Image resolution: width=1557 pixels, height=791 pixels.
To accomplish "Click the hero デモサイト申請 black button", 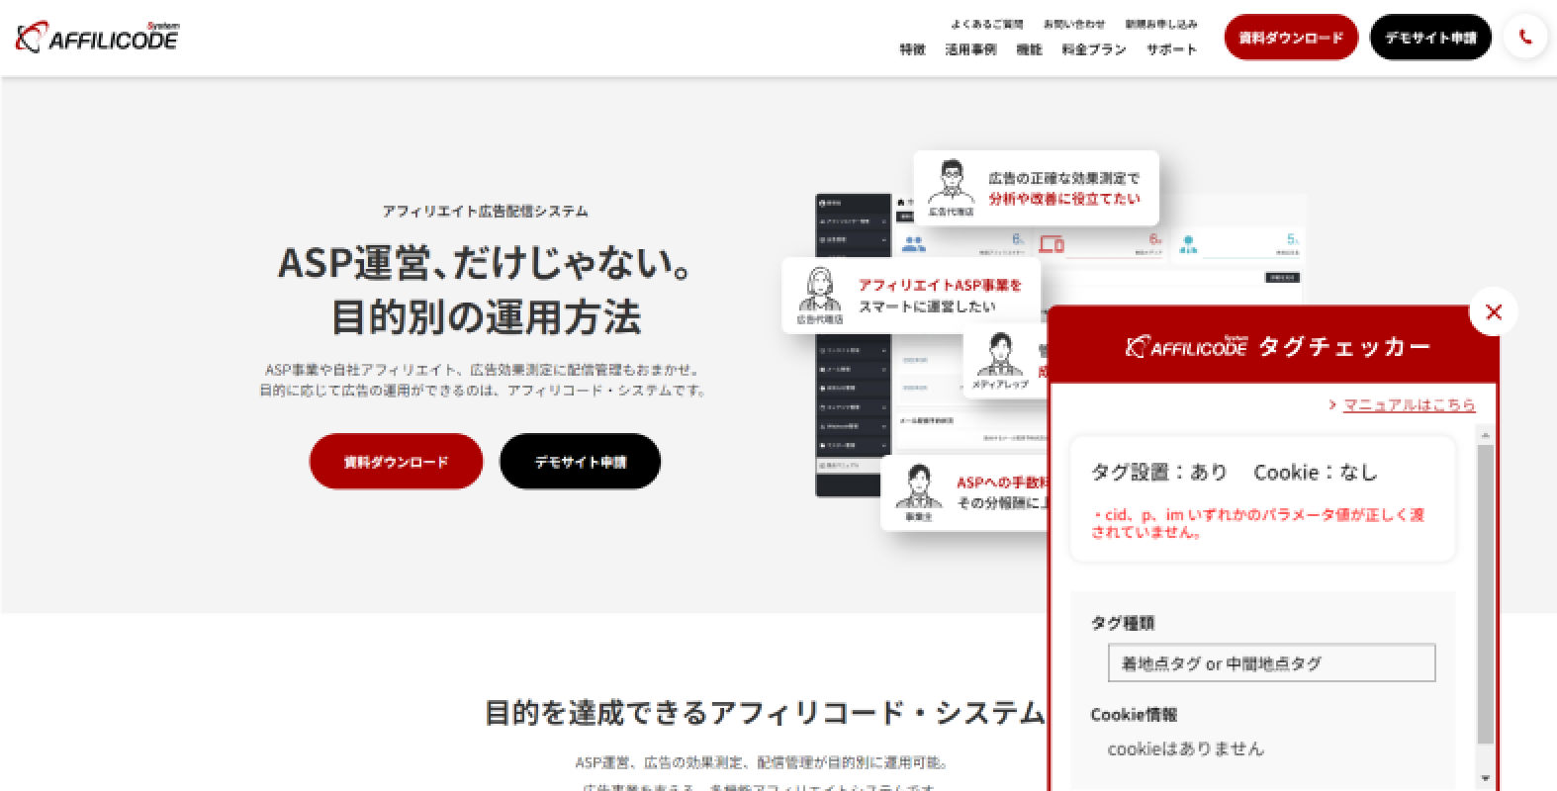I will coord(580,462).
